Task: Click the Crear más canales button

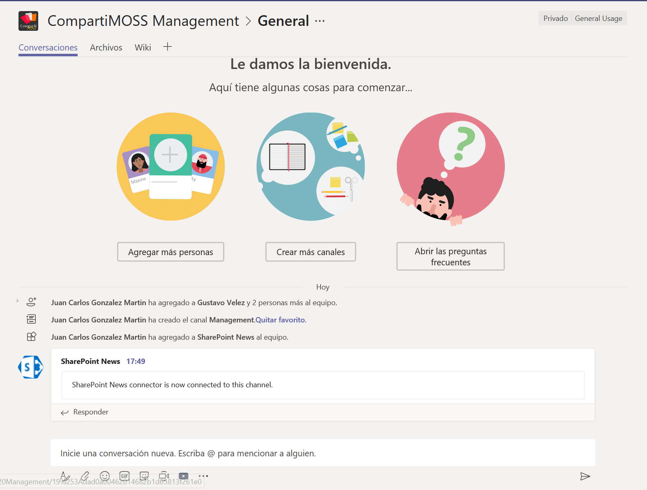Action: pyautogui.click(x=311, y=252)
